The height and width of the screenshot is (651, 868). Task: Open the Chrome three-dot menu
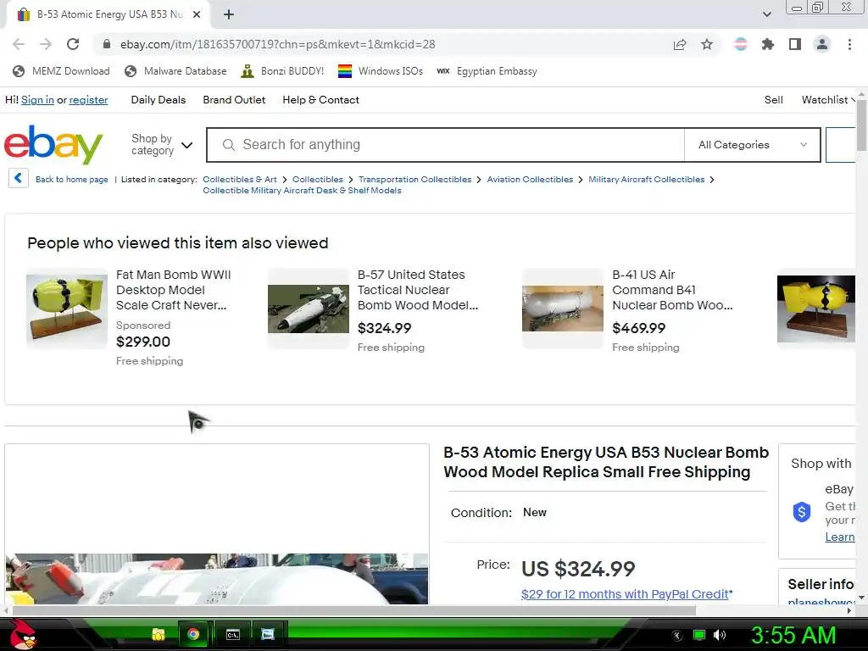(x=849, y=44)
